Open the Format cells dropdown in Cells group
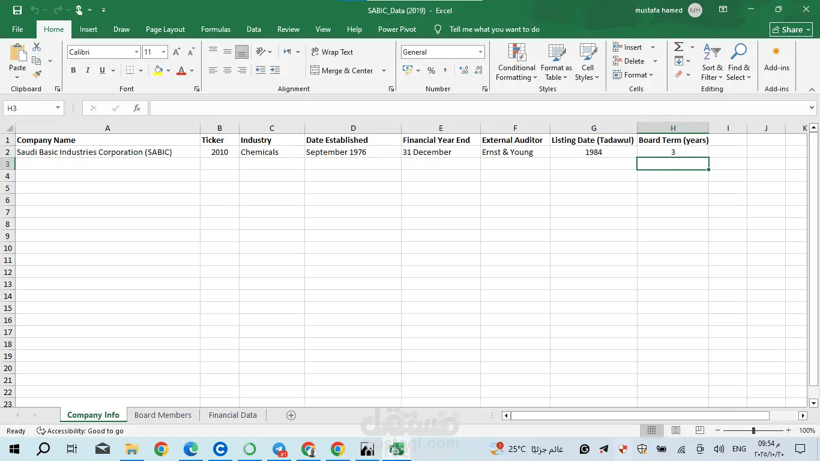Image resolution: width=820 pixels, height=461 pixels. point(635,75)
